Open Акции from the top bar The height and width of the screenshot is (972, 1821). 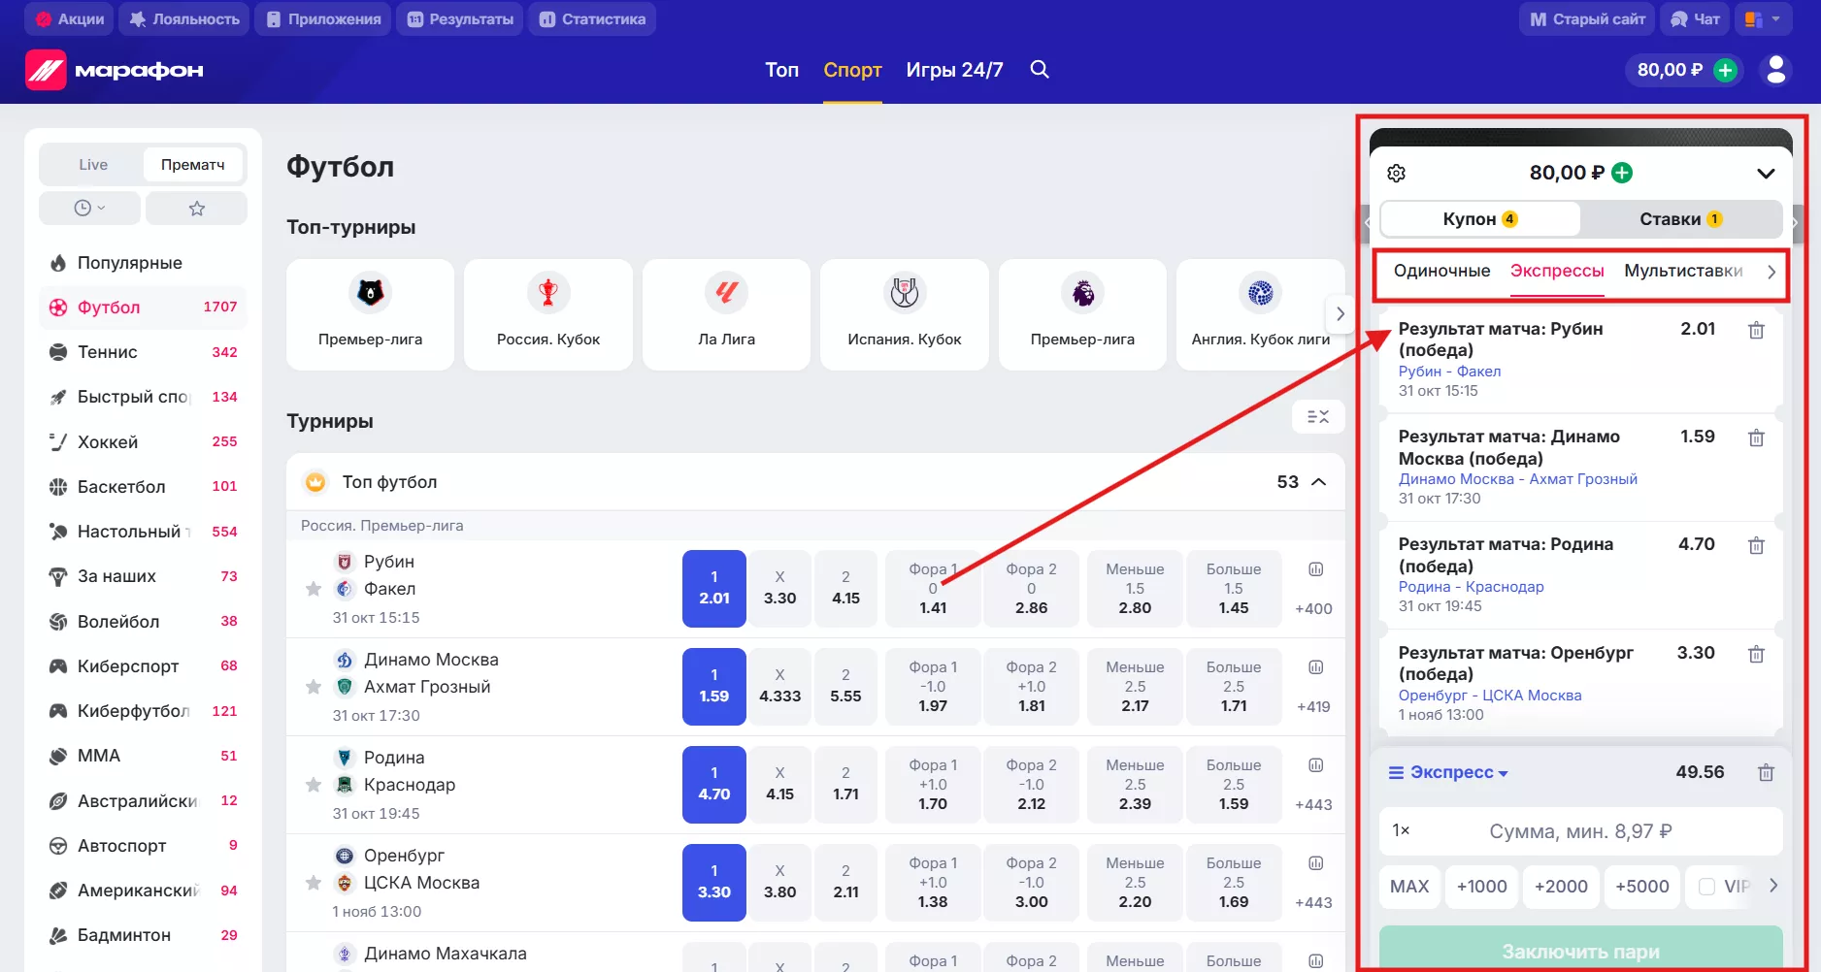point(69,19)
